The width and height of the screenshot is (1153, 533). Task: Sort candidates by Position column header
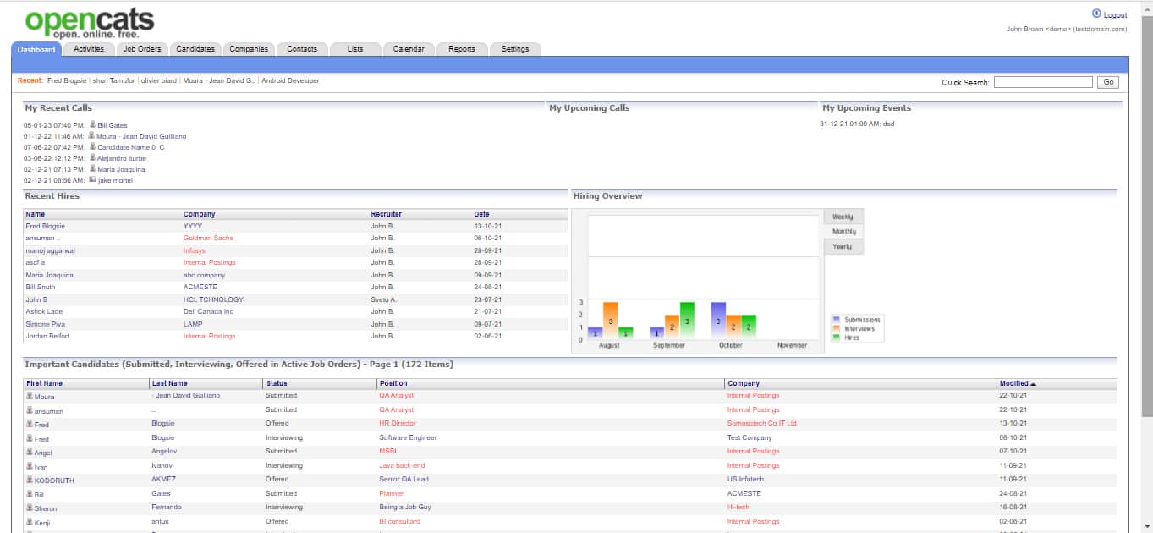[393, 383]
